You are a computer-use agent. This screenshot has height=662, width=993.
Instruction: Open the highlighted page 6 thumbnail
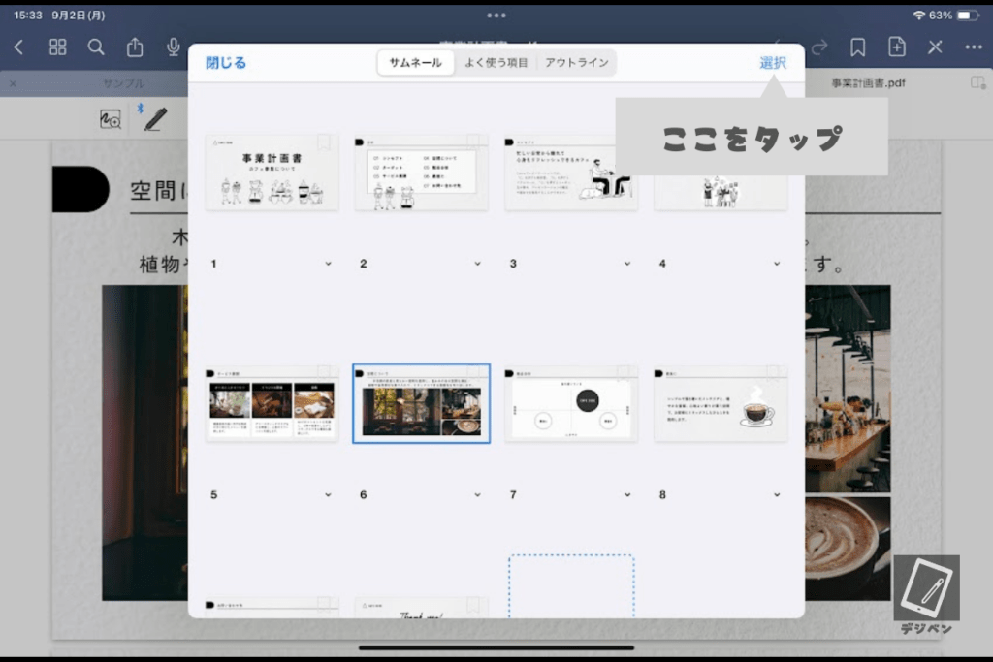(421, 404)
